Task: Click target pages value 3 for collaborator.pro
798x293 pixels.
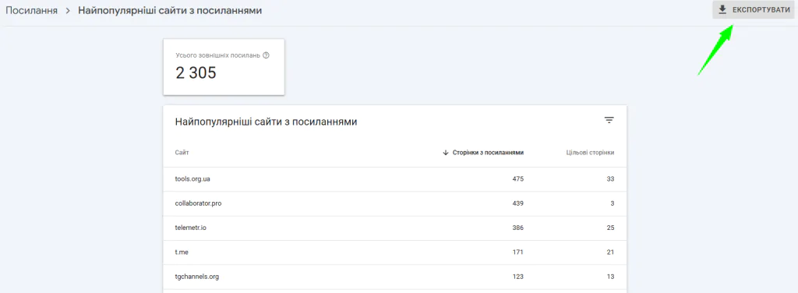Action: pos(613,203)
